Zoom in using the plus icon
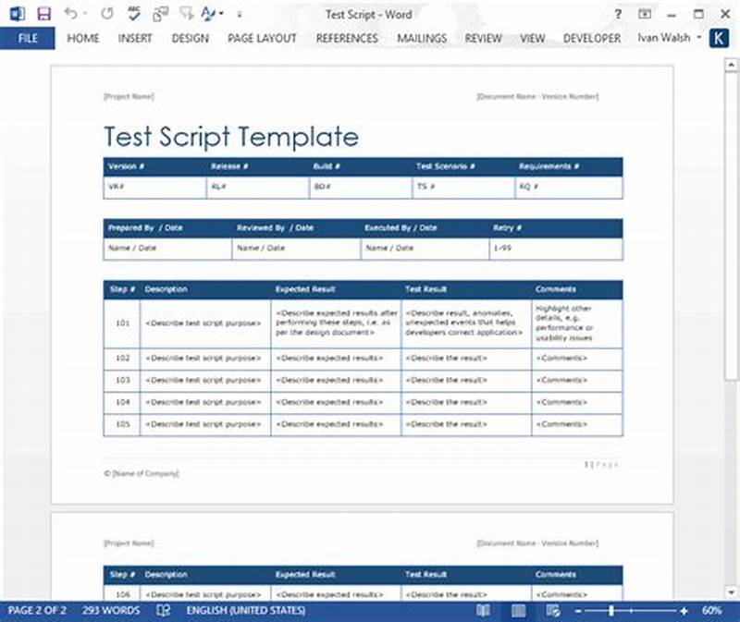This screenshot has width=740, height=622. point(683,611)
